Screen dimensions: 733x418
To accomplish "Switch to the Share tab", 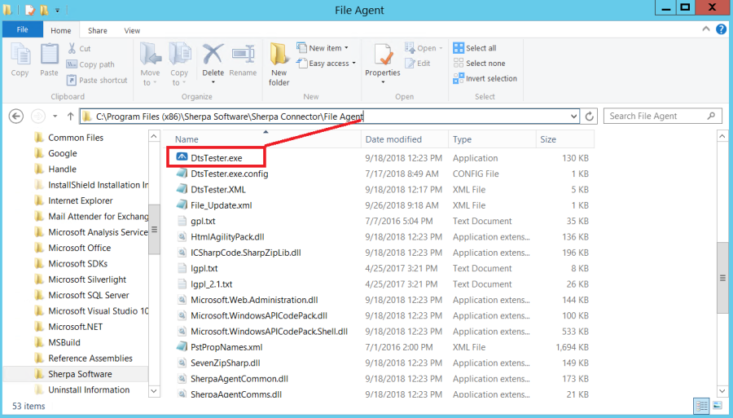I will [x=98, y=31].
